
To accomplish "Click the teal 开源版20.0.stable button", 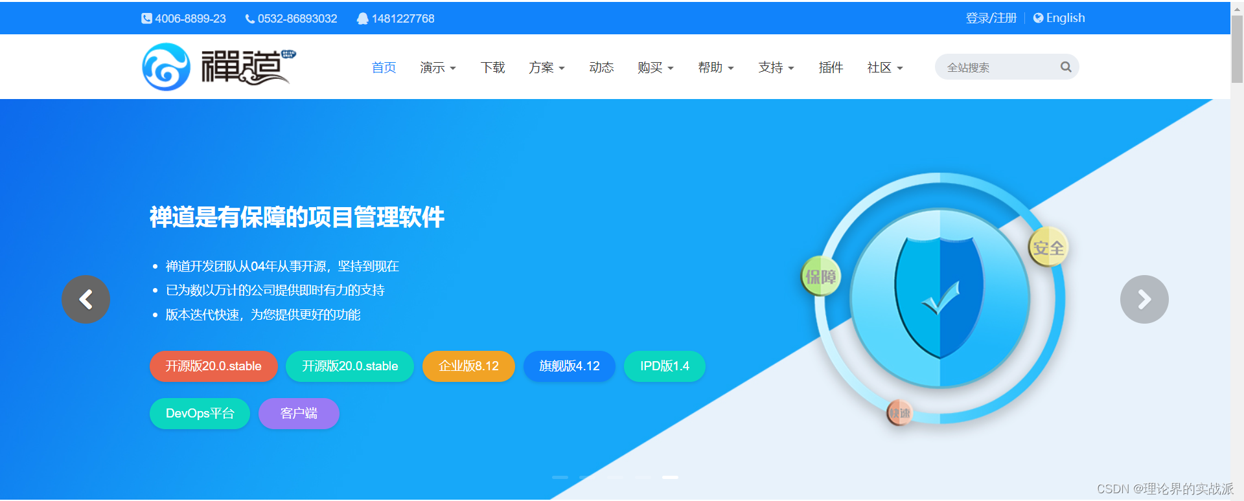I will (350, 366).
